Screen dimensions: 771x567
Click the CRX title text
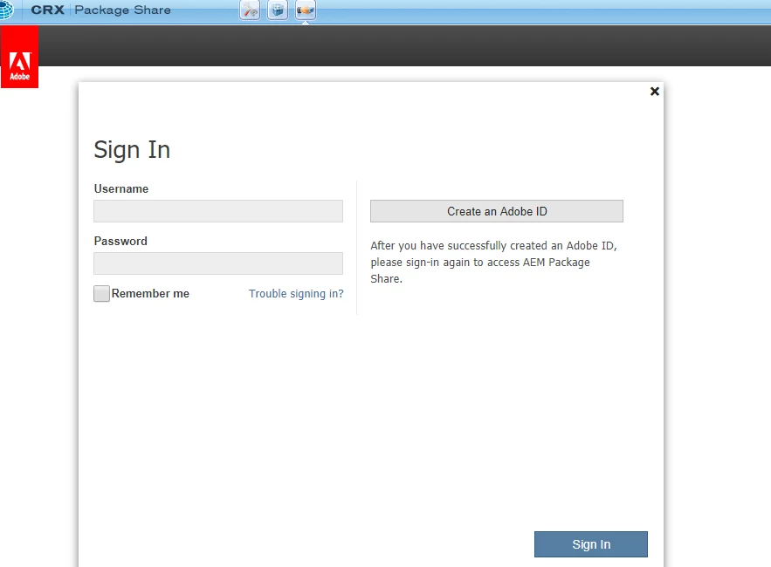pyautogui.click(x=48, y=10)
